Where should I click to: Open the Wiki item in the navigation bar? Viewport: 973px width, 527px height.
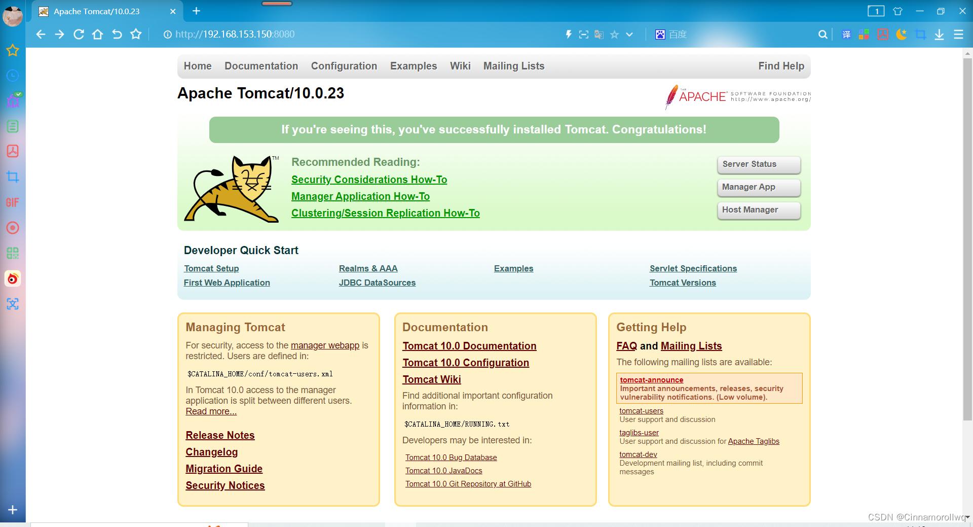coord(460,66)
